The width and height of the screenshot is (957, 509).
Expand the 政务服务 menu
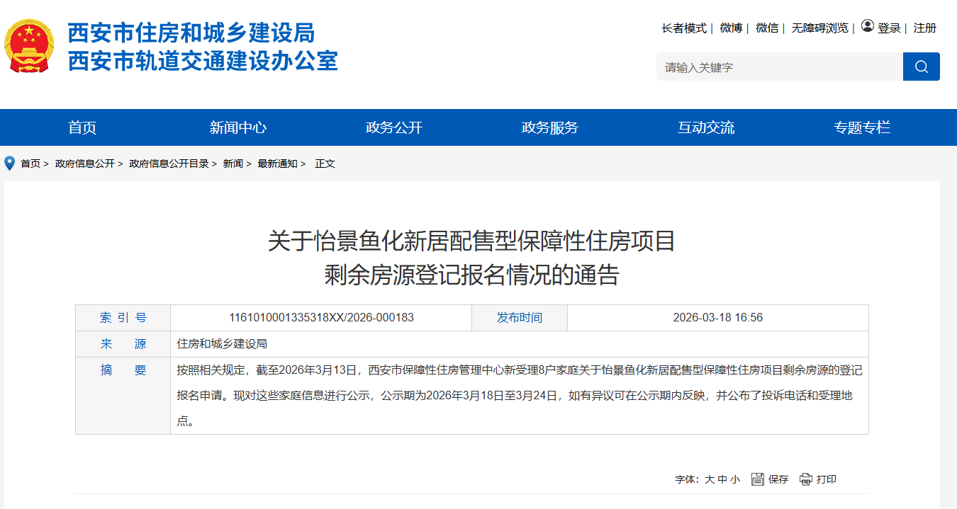point(550,127)
